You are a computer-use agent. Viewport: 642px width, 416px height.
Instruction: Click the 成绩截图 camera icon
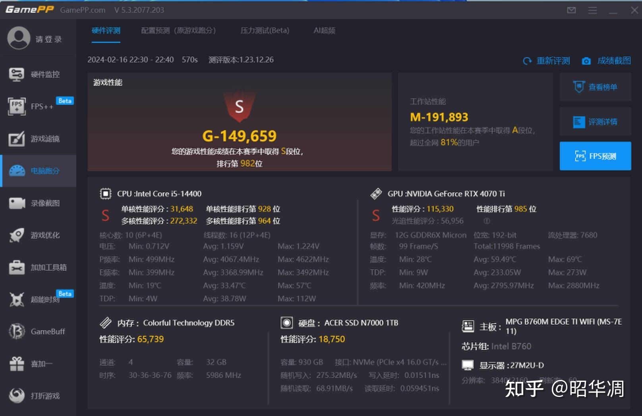586,61
